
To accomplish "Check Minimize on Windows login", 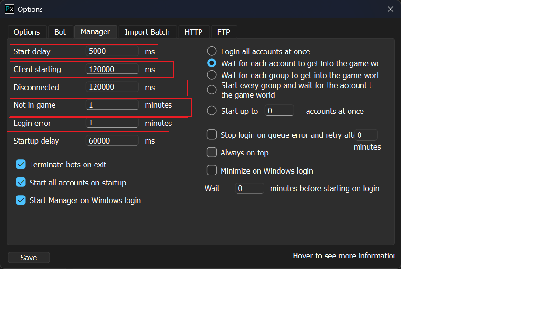I will (212, 170).
